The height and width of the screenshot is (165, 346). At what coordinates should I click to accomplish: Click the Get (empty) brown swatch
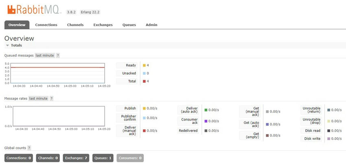point(267,135)
